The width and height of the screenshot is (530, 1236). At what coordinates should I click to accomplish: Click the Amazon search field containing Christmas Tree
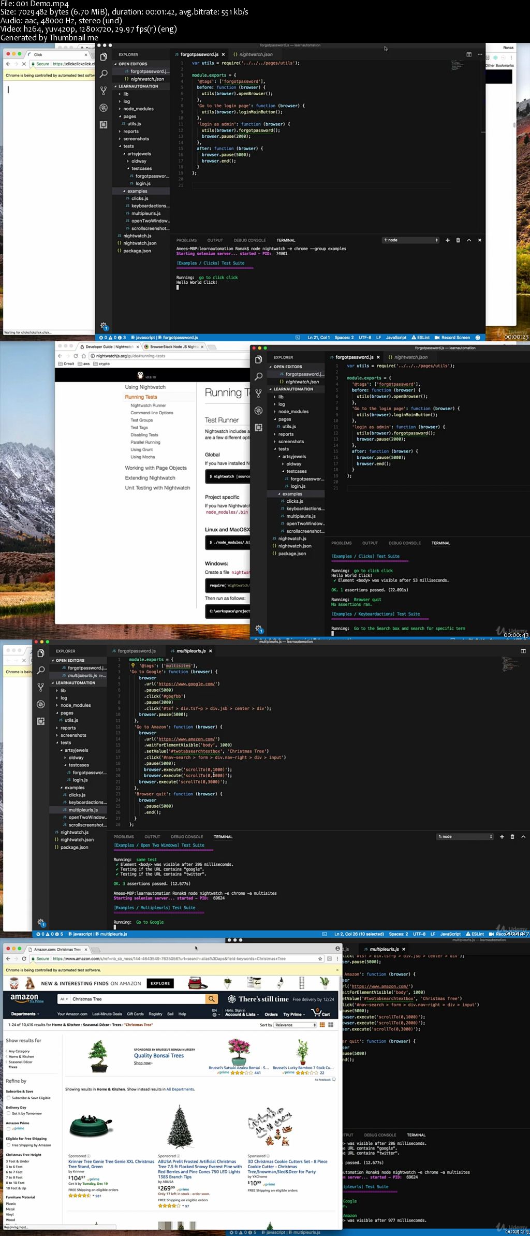(x=137, y=999)
